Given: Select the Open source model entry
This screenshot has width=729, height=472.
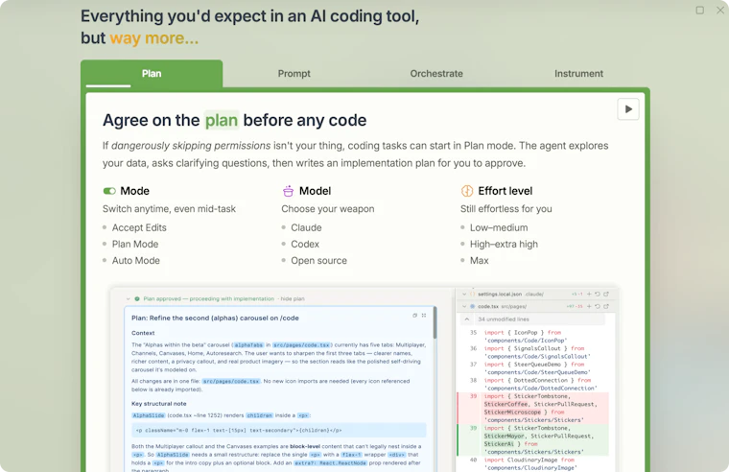Looking at the screenshot, I should pos(318,260).
